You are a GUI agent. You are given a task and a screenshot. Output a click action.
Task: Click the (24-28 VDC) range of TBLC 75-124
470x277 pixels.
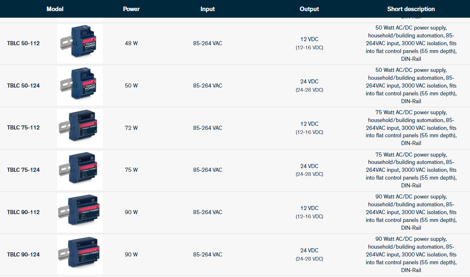click(309, 174)
